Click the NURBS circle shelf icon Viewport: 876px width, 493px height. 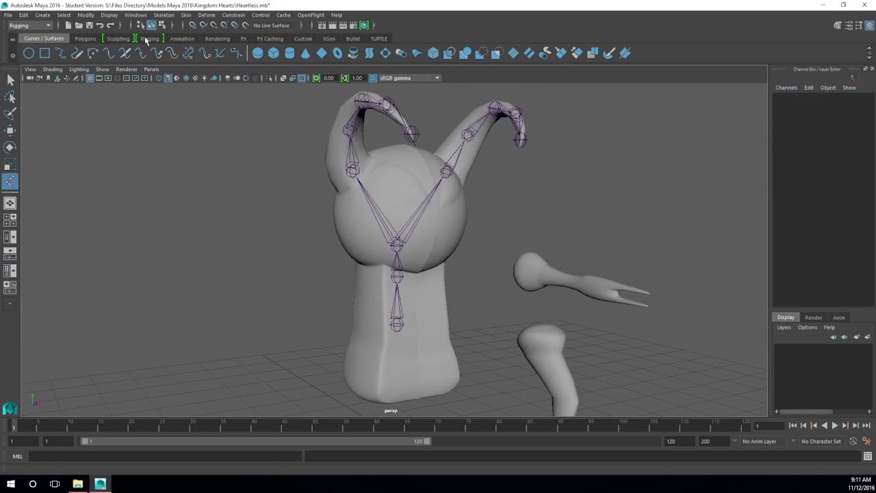(x=29, y=53)
